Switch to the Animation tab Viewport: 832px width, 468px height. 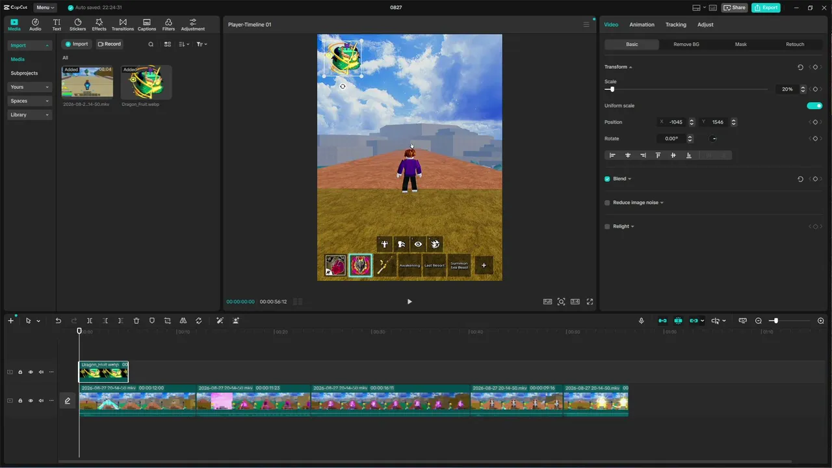pos(642,25)
